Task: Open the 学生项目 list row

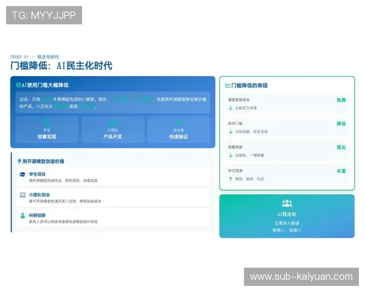Action: pyautogui.click(x=113, y=177)
